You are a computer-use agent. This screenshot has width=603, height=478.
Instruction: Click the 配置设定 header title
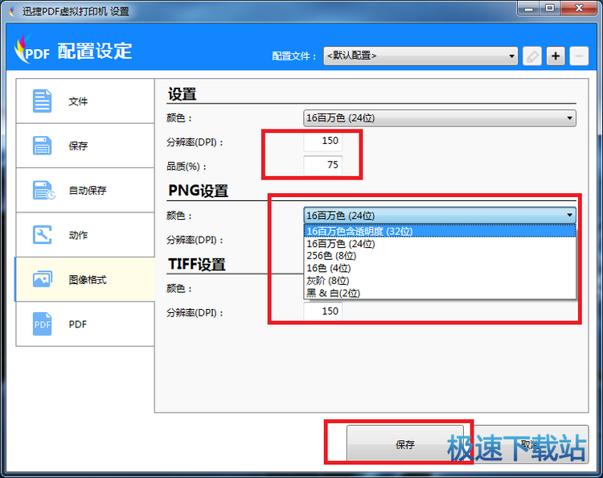click(95, 51)
